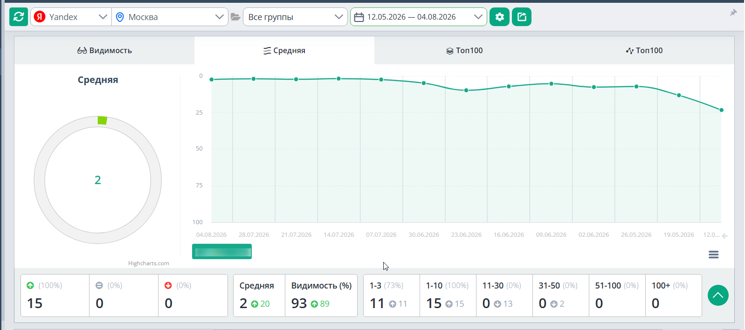Open the Highcharts.com link
This screenshot has width=745, height=330.
pos(149,263)
